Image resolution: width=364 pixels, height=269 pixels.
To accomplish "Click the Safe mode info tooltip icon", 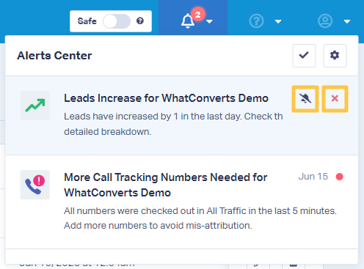I will tap(140, 21).
